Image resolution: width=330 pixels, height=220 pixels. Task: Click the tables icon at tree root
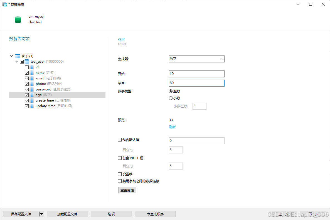[18, 55]
